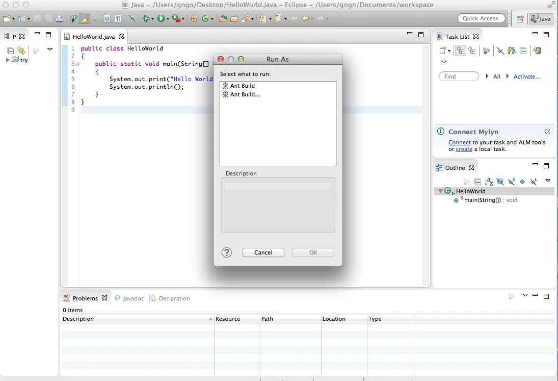Collapse the main method fold marker at line 3
Viewport: 558px width, 381px height.
[x=77, y=64]
